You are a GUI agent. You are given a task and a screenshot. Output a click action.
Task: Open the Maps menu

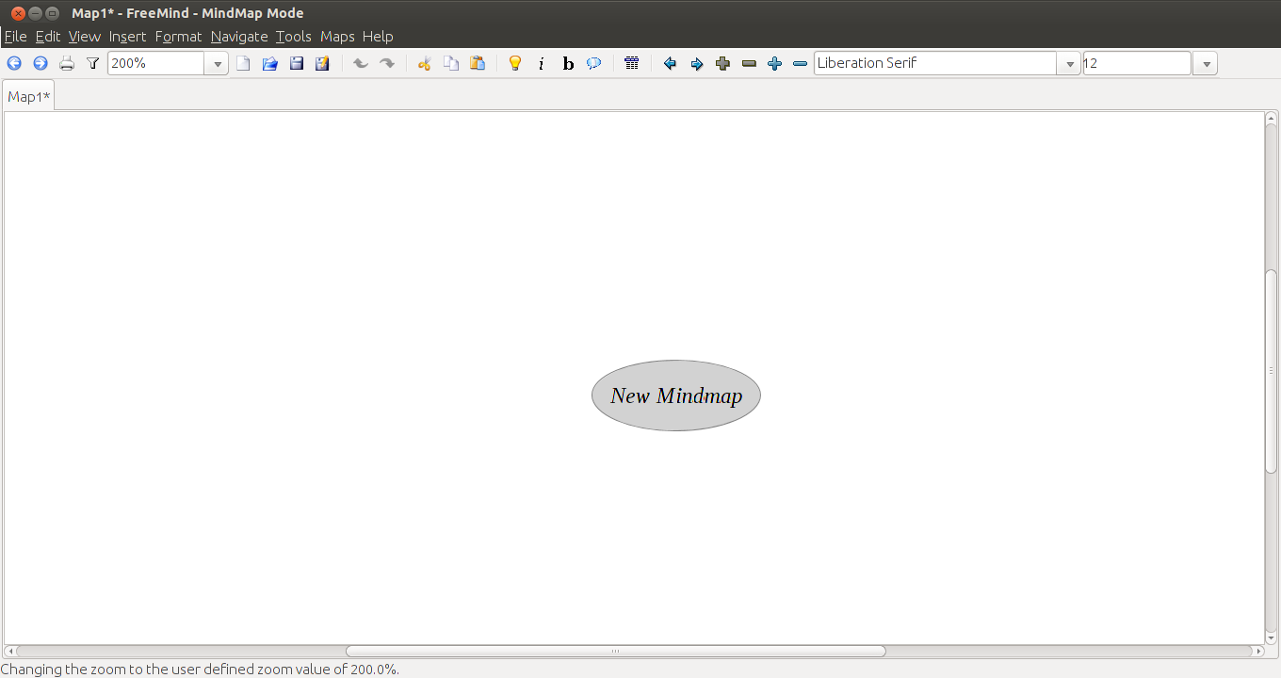coord(337,37)
